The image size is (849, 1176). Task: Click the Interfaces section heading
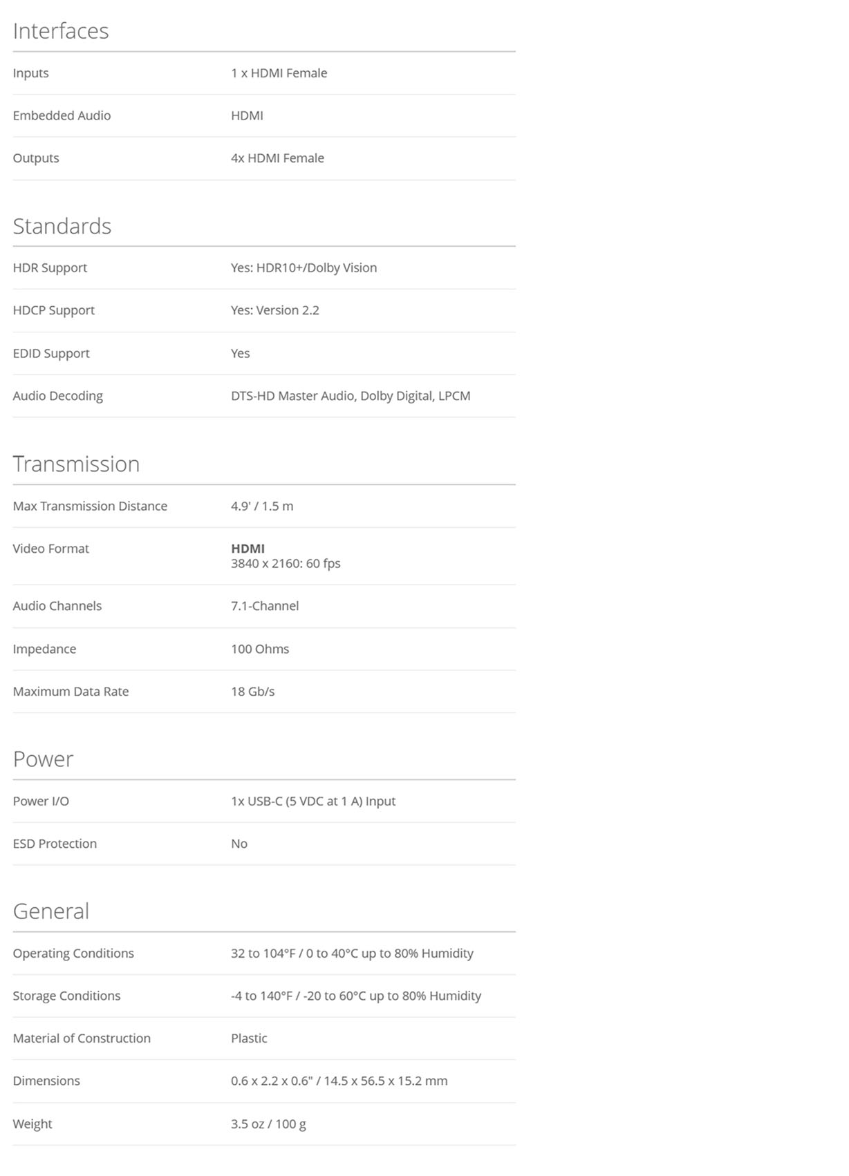click(61, 31)
